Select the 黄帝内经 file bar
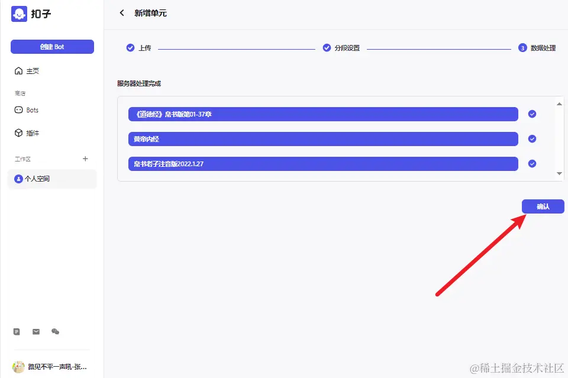Screen dimensions: 568x378 323,139
